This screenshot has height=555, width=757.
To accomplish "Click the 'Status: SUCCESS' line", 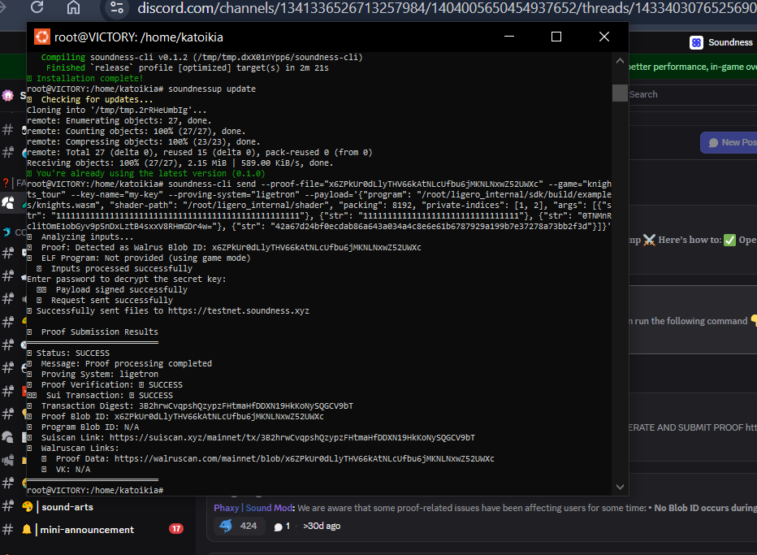I will [68, 353].
